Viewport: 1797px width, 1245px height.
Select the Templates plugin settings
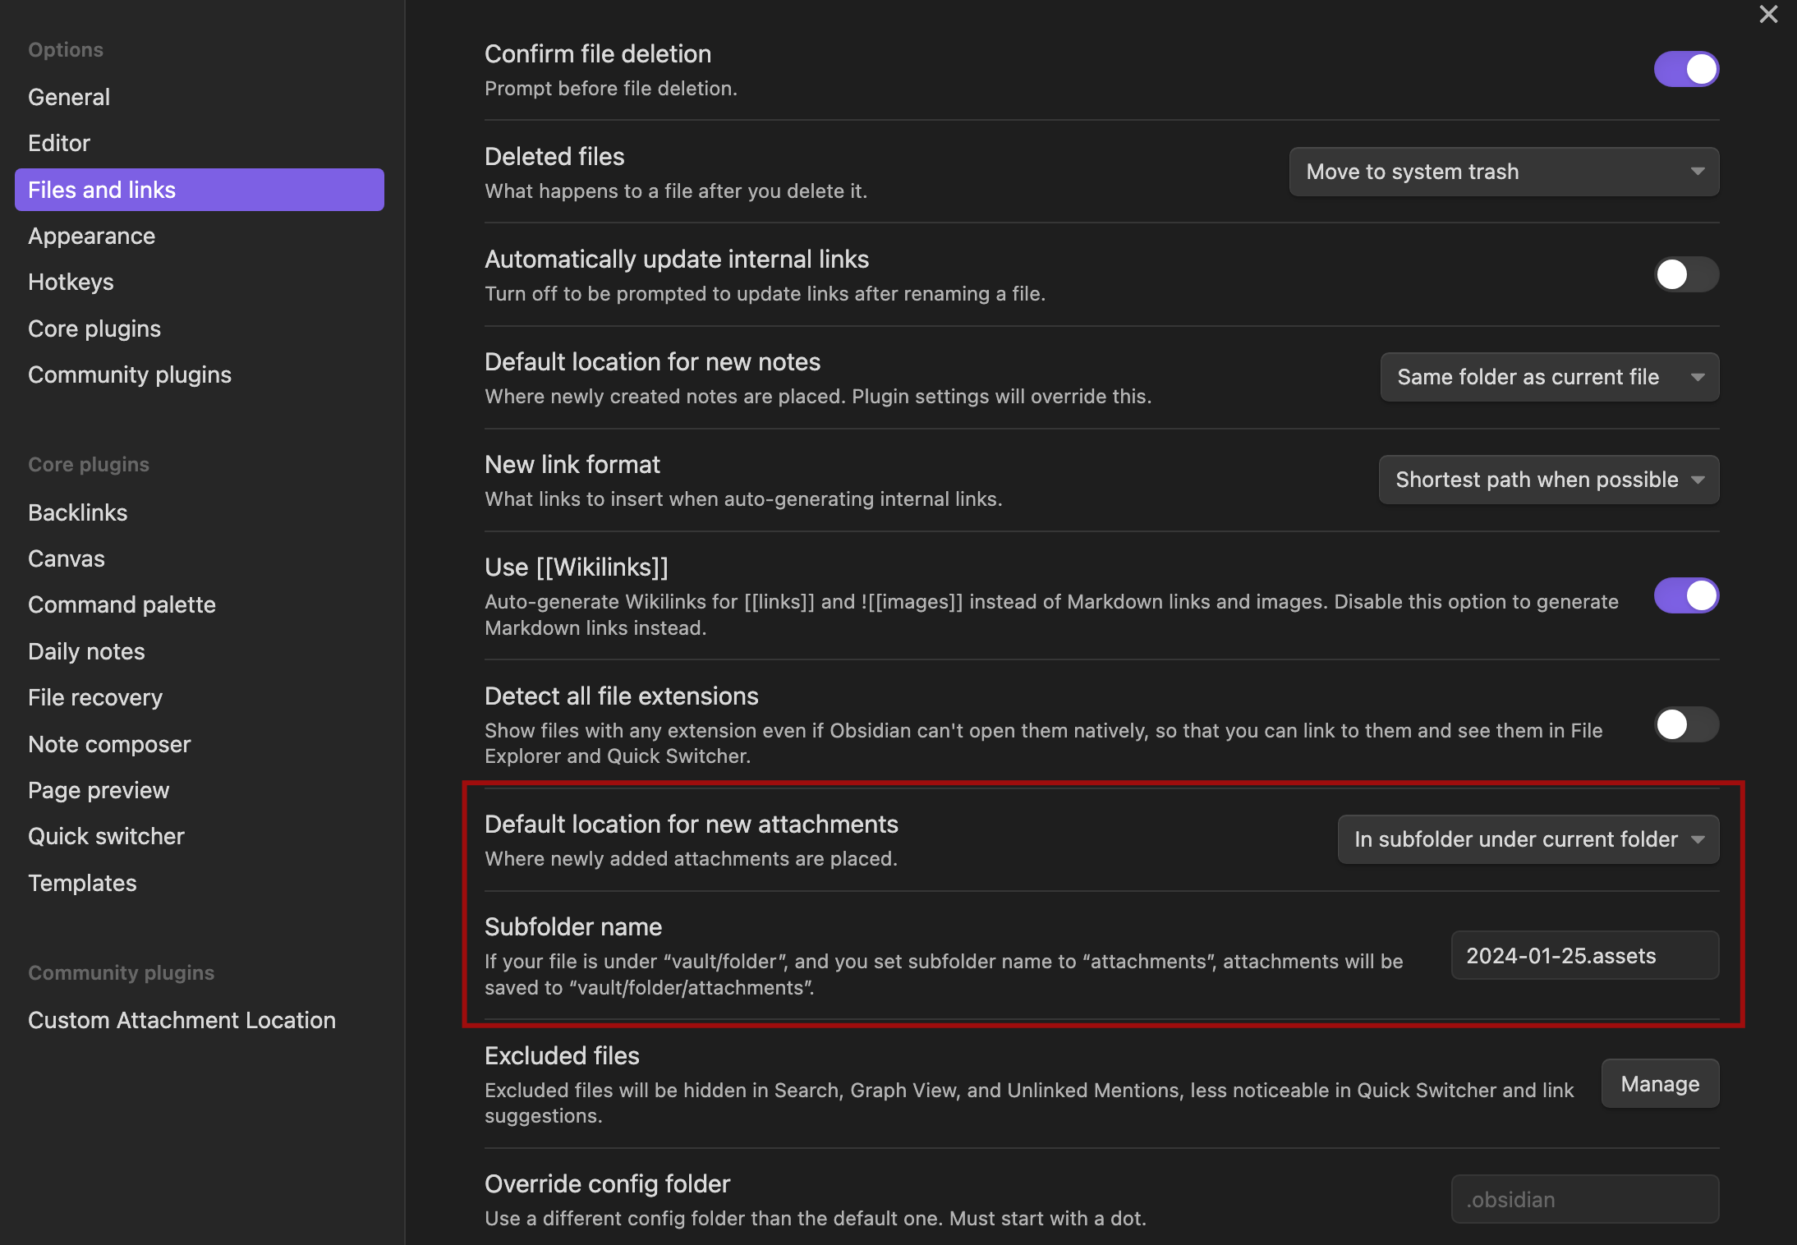(82, 883)
